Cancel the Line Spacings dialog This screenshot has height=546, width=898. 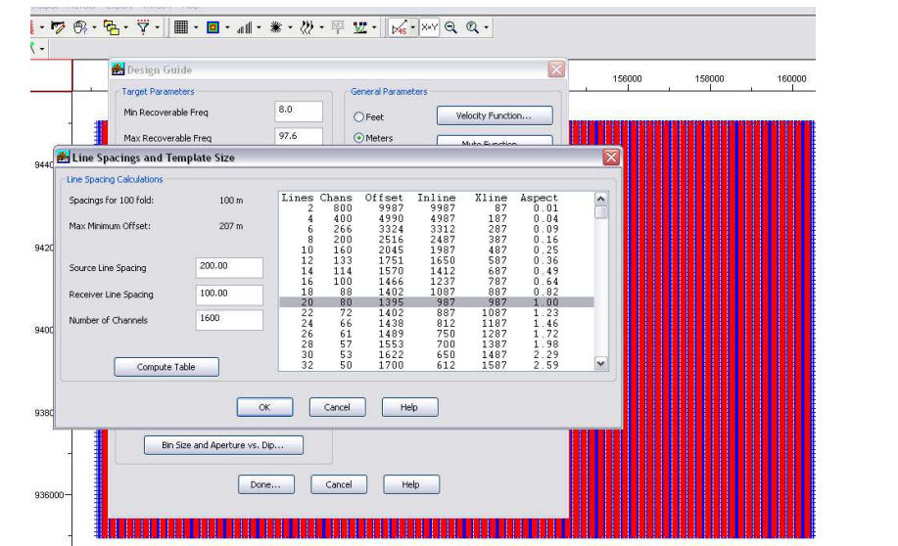337,407
